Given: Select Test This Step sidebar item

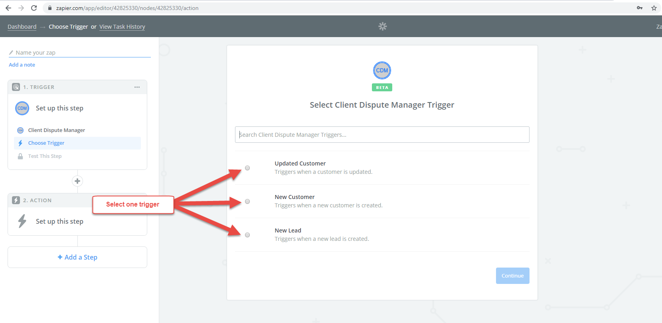Looking at the screenshot, I should pyautogui.click(x=77, y=156).
